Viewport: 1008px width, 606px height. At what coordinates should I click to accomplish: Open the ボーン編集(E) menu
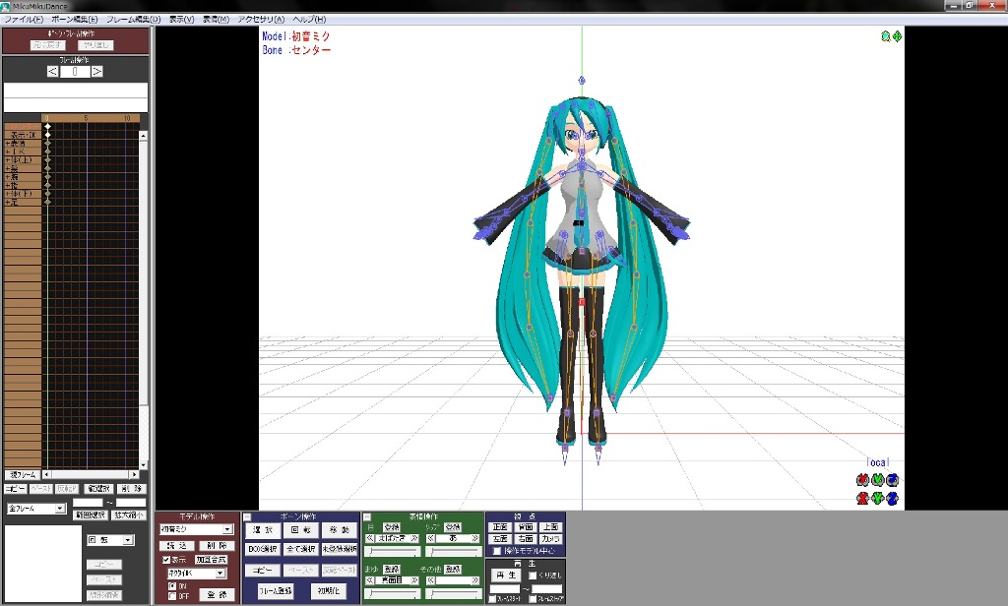(x=75, y=20)
